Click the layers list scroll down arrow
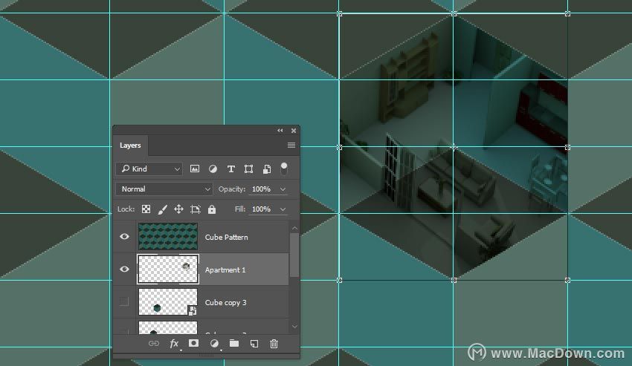The width and height of the screenshot is (632, 366). tap(294, 327)
